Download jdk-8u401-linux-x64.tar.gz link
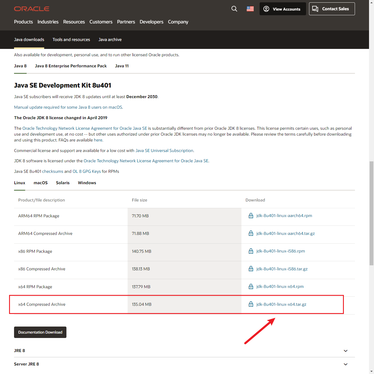This screenshot has width=374, height=374. coord(282,304)
